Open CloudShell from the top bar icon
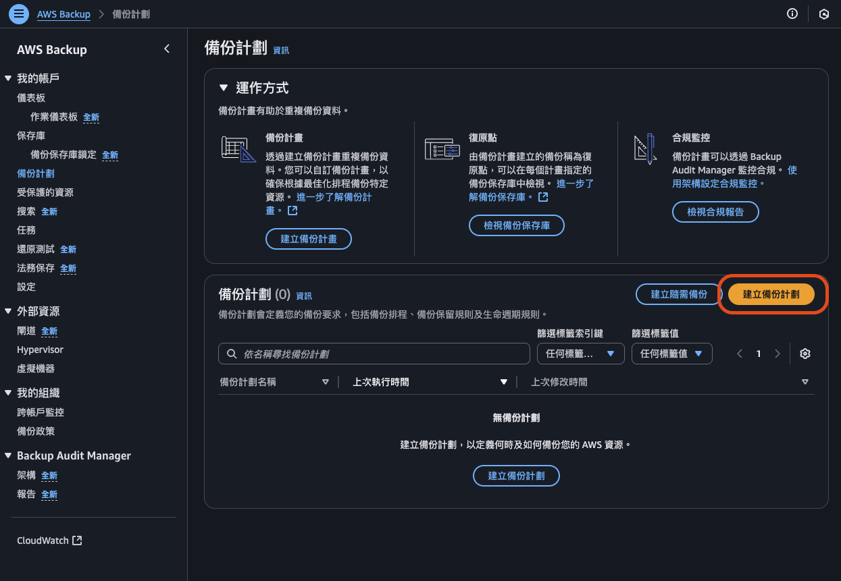The image size is (841, 581). pos(823,13)
